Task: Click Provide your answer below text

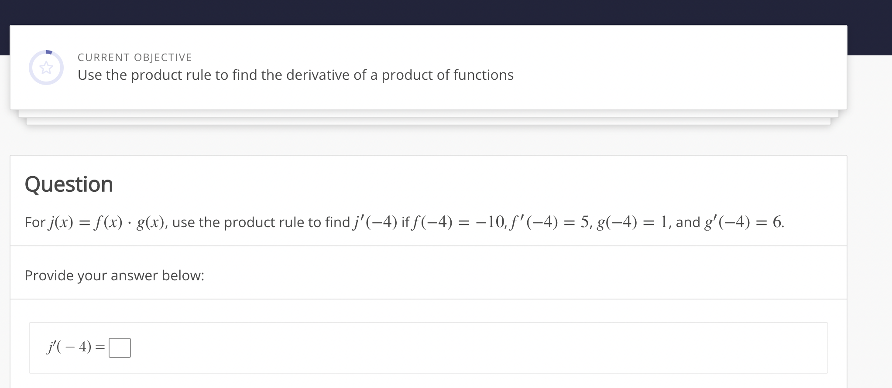Action: pyautogui.click(x=115, y=275)
